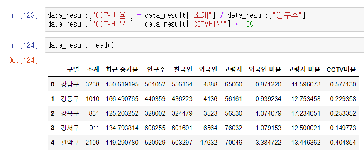Click the CCTV비율 value 0.577130
This screenshot has width=364, height=155.
point(343,84)
